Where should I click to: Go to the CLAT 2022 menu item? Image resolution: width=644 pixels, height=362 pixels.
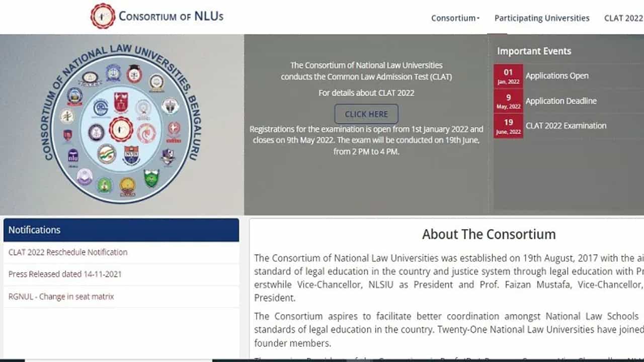[x=623, y=18]
